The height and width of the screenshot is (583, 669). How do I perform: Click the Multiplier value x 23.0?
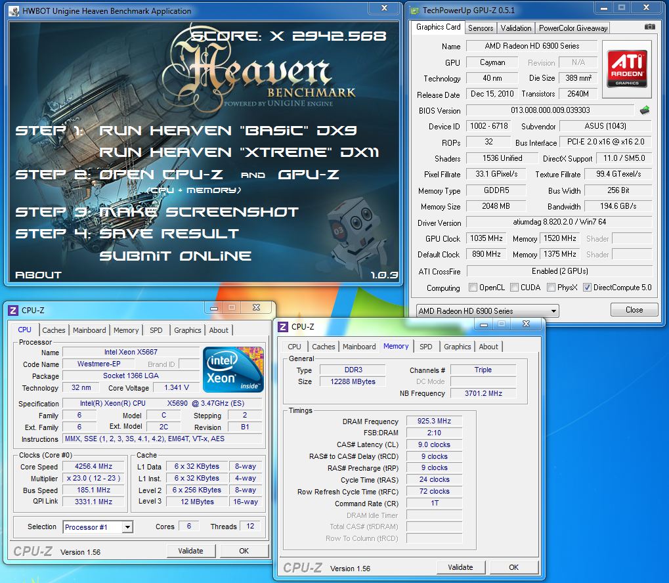tap(93, 479)
